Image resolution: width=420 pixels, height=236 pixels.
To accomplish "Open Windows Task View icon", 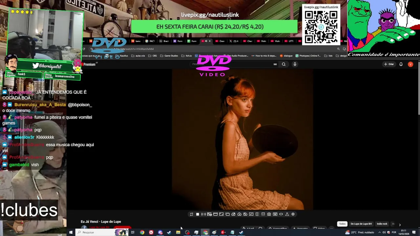I will (x=133, y=232).
